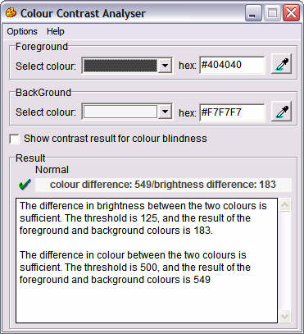Click the green checkmark result icon
The width and height of the screenshot is (304, 334).
(25, 185)
